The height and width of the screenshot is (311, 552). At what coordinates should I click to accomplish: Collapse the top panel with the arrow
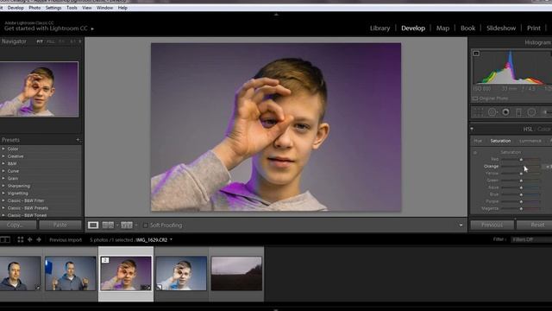(x=276, y=15)
